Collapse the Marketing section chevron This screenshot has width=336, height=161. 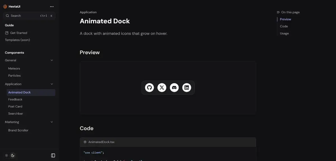tap(52, 122)
